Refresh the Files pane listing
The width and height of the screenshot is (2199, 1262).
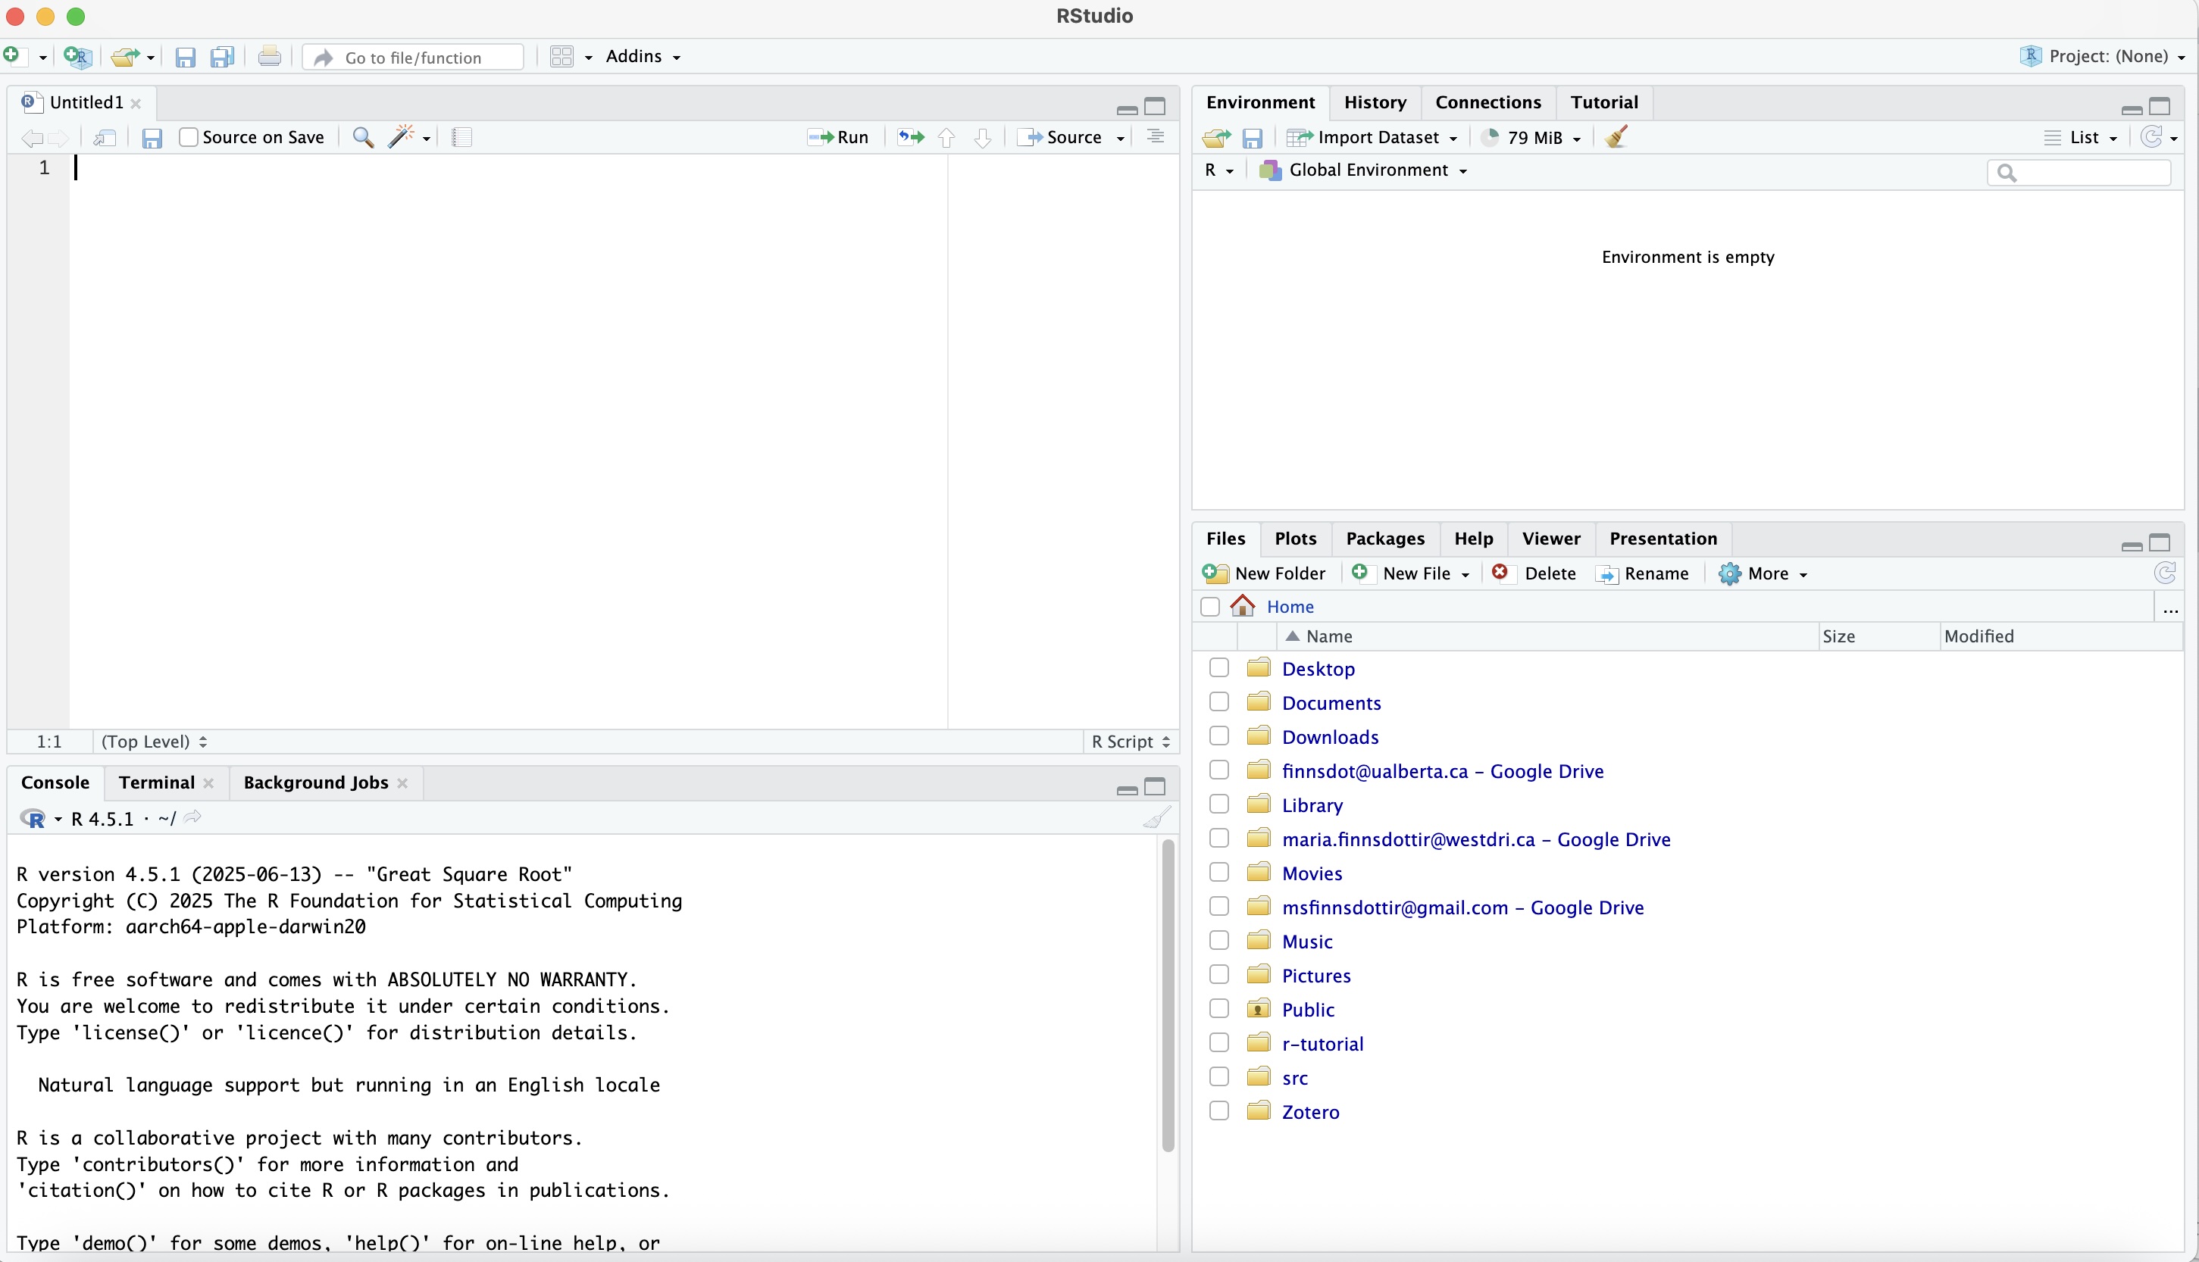click(2164, 573)
